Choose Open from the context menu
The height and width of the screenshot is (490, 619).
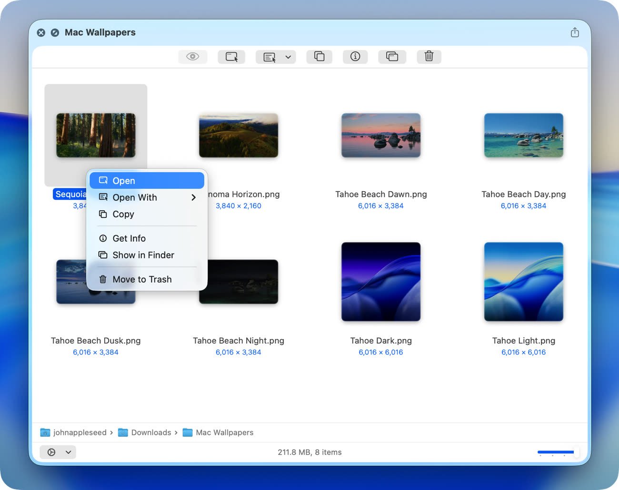pos(147,181)
